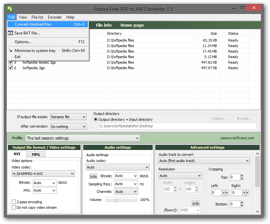Open the View menu
This screenshot has height=224, width=270.
pos(23,17)
